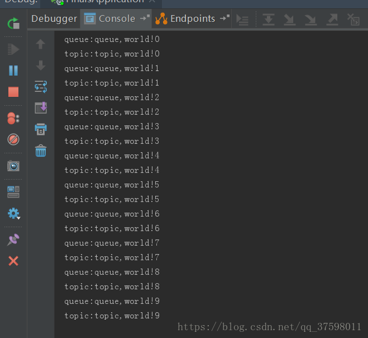Screen dimensions: 368x338
Task: Take a thread dump with the camera icon
Action: (x=13, y=166)
